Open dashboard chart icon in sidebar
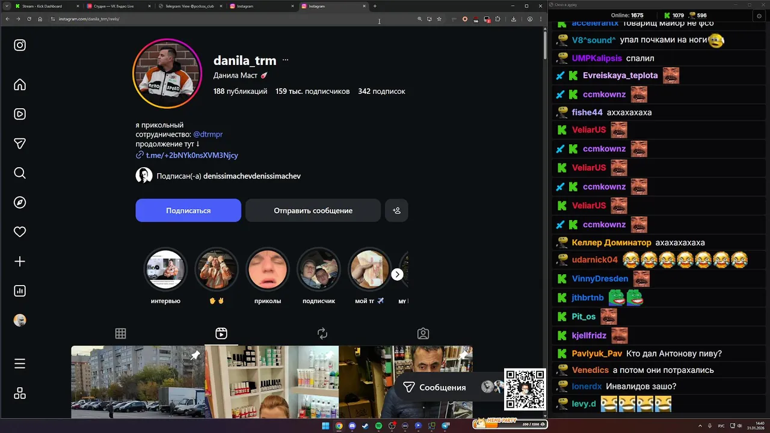The image size is (770, 433). [x=20, y=291]
